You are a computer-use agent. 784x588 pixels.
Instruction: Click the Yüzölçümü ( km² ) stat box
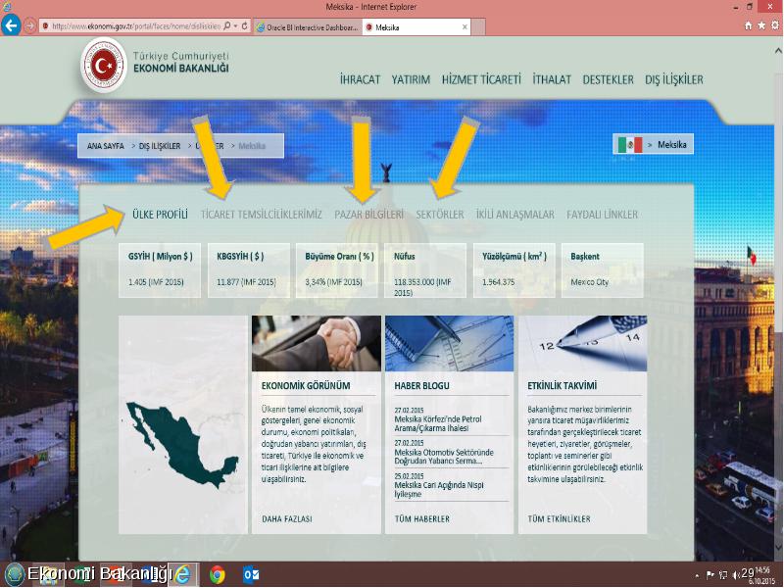[514, 270]
